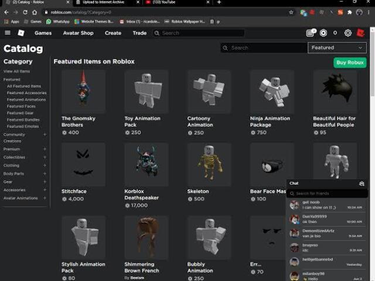Viewport: 375px width, 281px height.
Task: Open the Skeleton item title
Action: coord(198,191)
